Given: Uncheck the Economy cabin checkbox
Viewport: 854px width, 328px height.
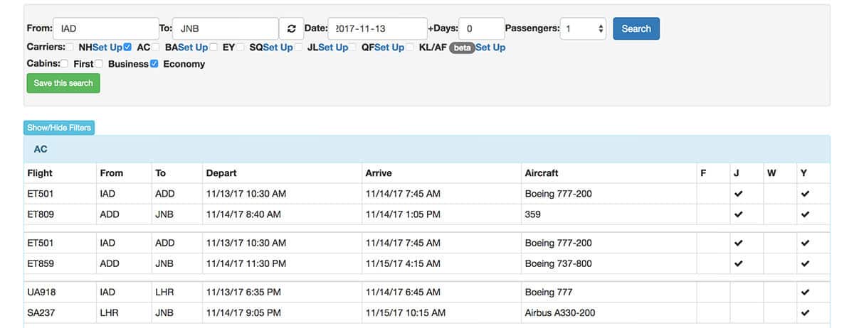Looking at the screenshot, I should click(x=154, y=64).
